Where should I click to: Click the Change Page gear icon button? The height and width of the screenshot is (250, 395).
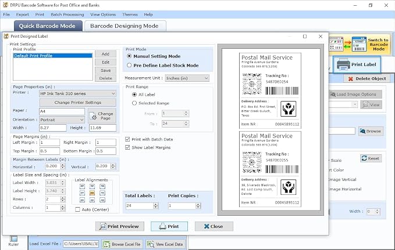(x=102, y=115)
